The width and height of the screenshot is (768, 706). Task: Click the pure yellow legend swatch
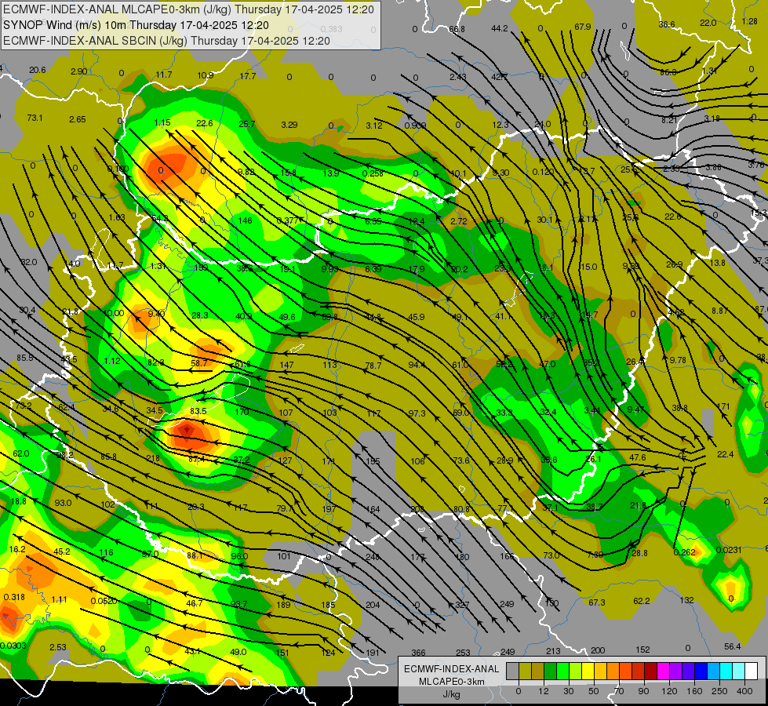pyautogui.click(x=588, y=671)
